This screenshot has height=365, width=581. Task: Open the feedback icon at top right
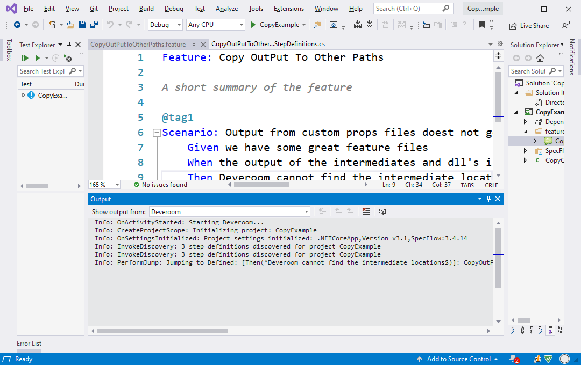tap(565, 25)
